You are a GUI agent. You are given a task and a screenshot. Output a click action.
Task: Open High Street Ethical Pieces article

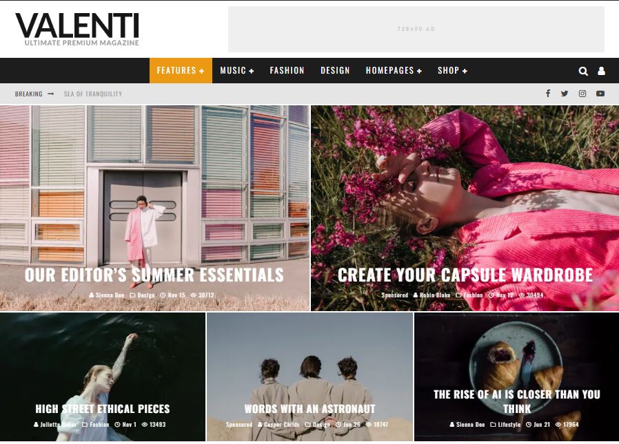point(103,409)
